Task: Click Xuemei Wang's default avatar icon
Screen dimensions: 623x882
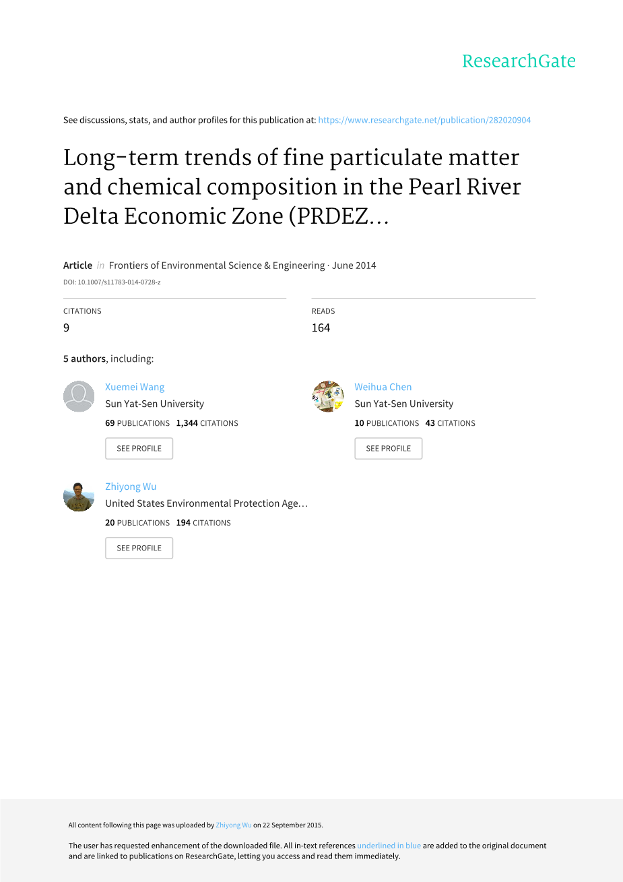Action: click(x=79, y=396)
